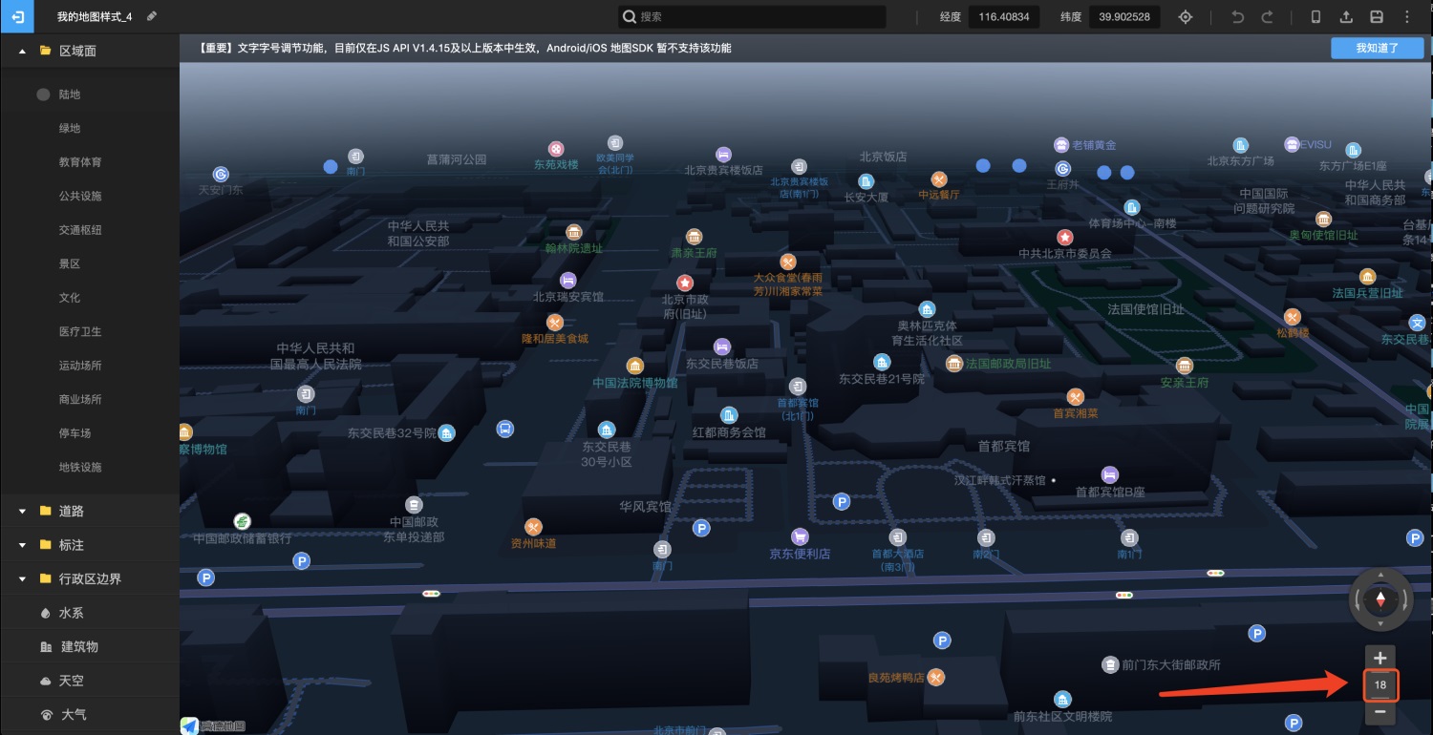Click the upload/publish icon in top bar

[x=1346, y=17]
